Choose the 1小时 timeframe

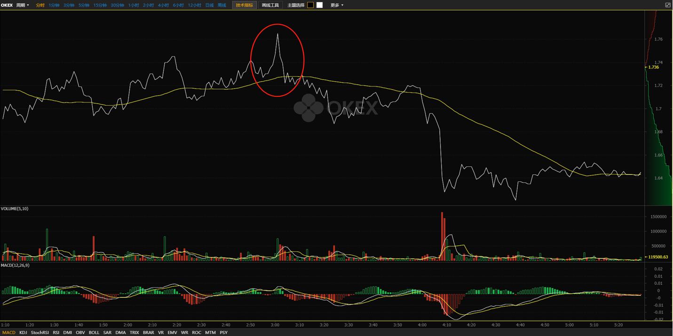(x=134, y=5)
